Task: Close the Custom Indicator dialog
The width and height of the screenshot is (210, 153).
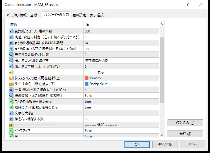Action: [201, 5]
